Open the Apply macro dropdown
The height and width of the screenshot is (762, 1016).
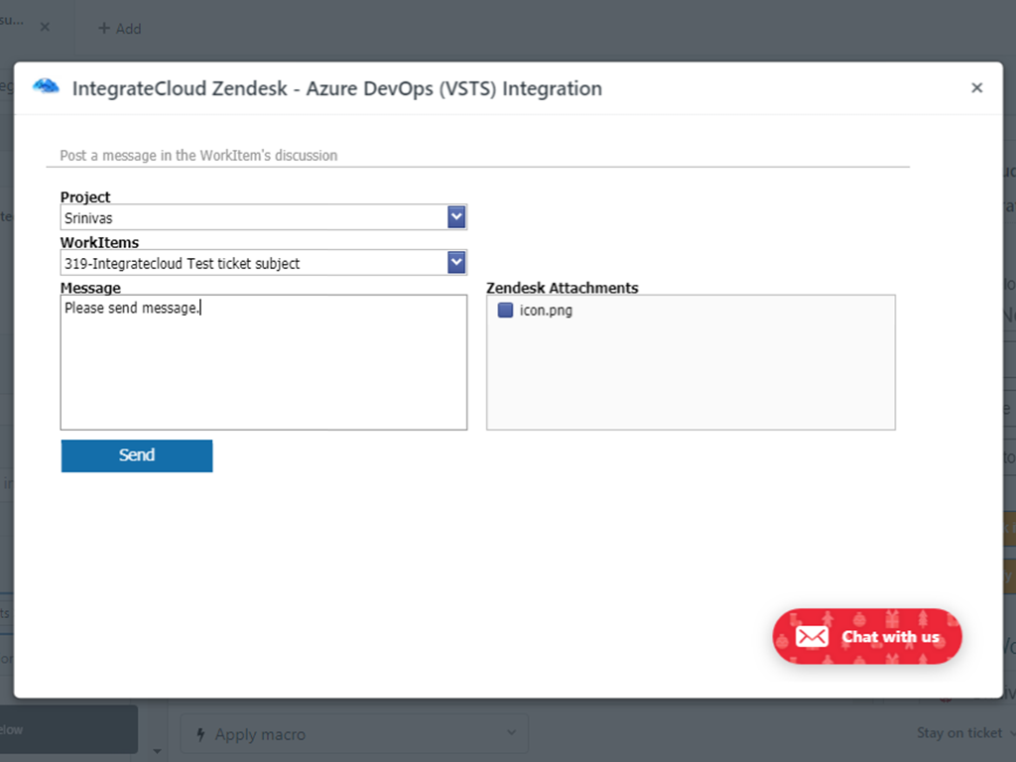pos(352,734)
